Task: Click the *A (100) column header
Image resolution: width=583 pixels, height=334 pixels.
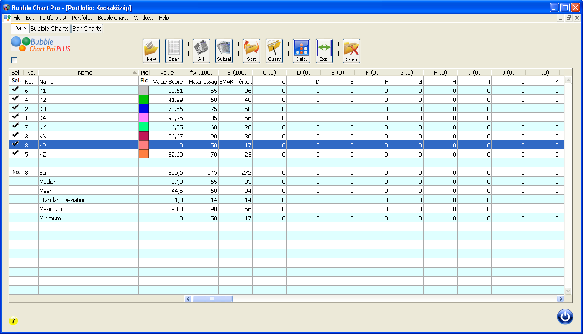Action: coord(201,72)
